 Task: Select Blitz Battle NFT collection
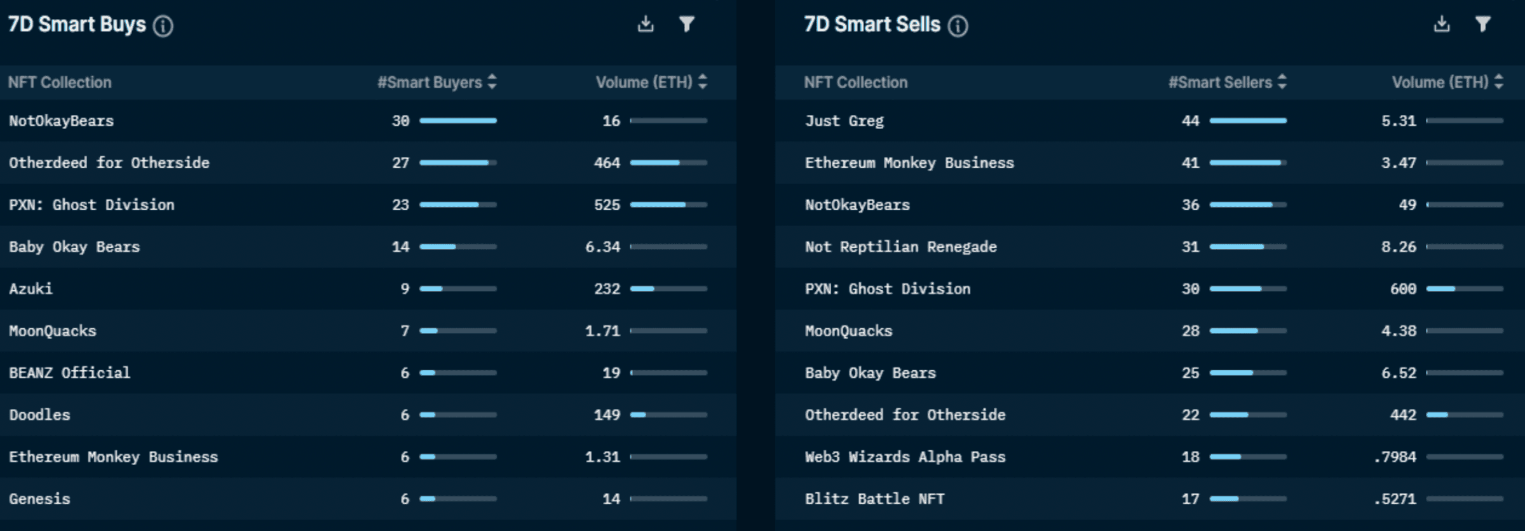coord(874,499)
